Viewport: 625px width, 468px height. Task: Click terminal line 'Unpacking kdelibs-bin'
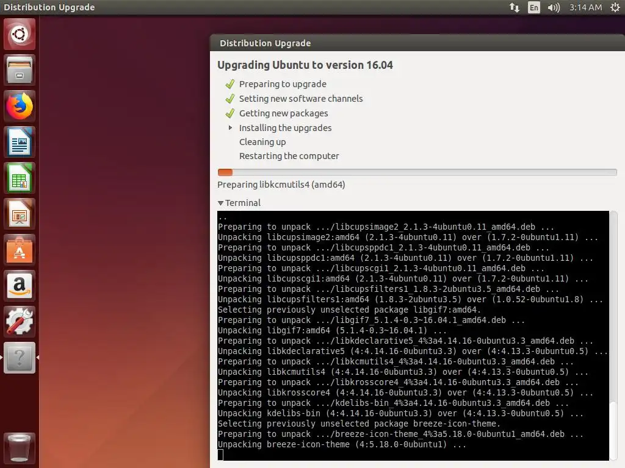[400, 413]
